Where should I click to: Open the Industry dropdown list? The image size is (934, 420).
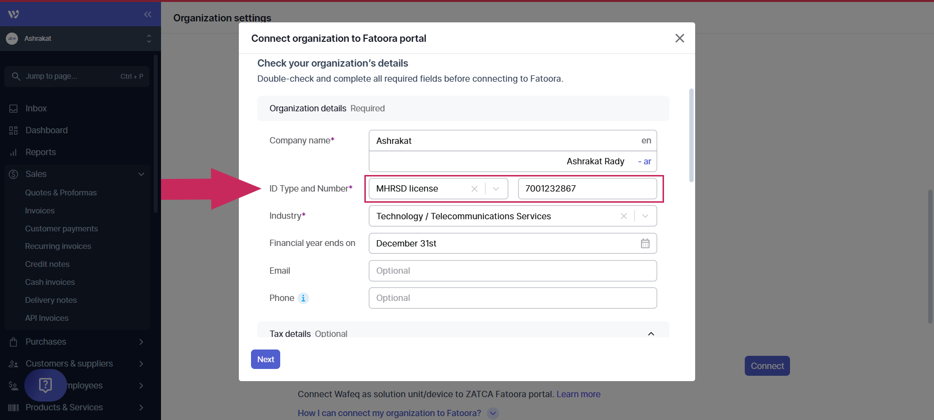coord(646,216)
